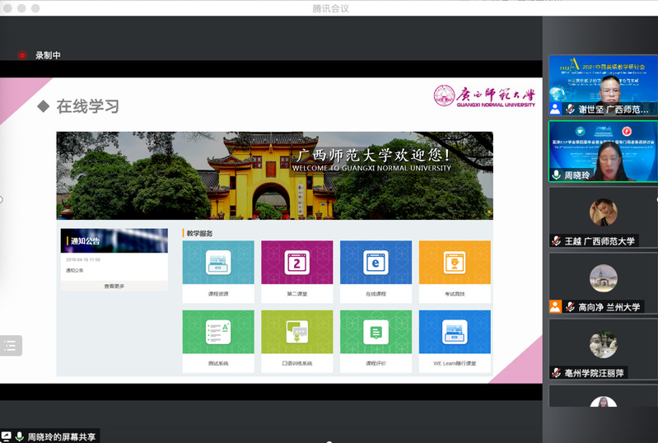Viewport: 658px width, 443px height.
Task: Click the 考试竞技 label text
Action: pos(455,294)
